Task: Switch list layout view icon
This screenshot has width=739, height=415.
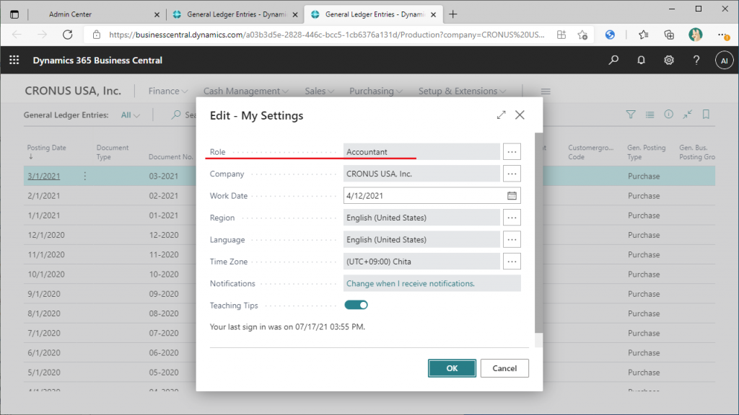Action: [650, 115]
